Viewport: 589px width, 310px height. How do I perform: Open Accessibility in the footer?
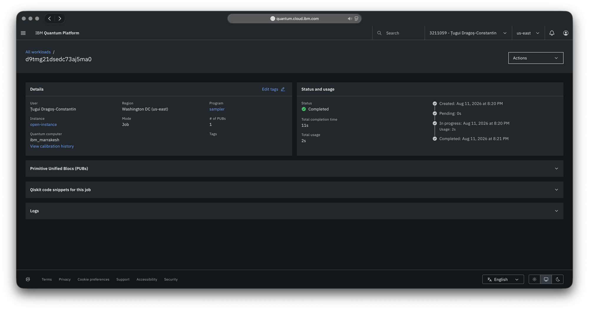pyautogui.click(x=147, y=279)
